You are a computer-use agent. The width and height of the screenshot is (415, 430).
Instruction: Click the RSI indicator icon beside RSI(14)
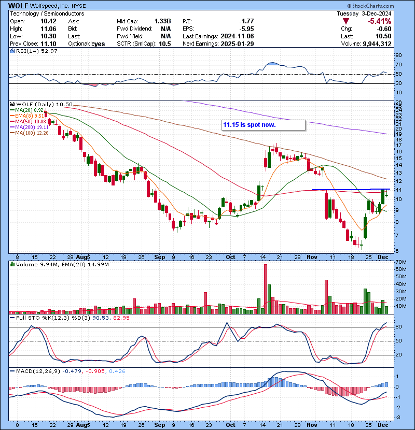click(x=12, y=51)
